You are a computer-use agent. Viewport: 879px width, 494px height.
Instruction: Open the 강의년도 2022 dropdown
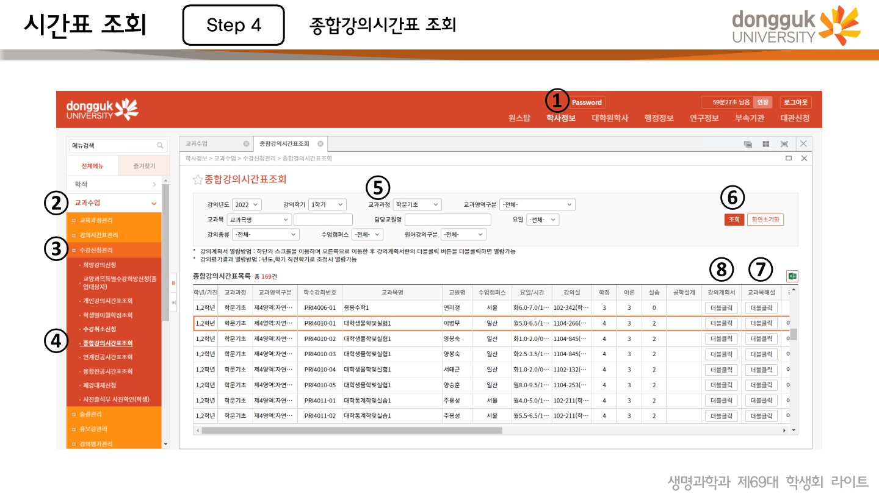pyautogui.click(x=247, y=205)
